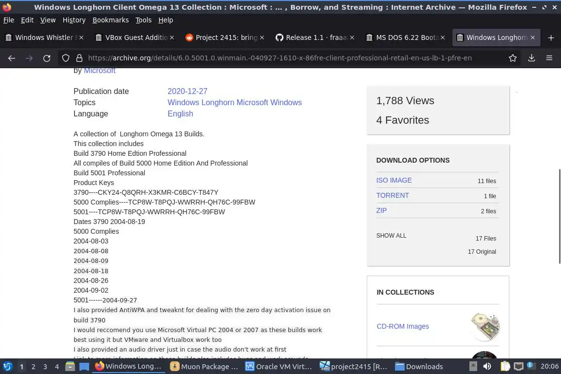This screenshot has width=561, height=374.
Task: Open the Help menu
Action: 166,20
